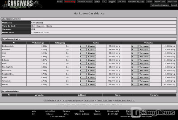This screenshot has height=120, width=178.
Task: Click Kaufen button for Birnbaumrinde
Action: 91,46
